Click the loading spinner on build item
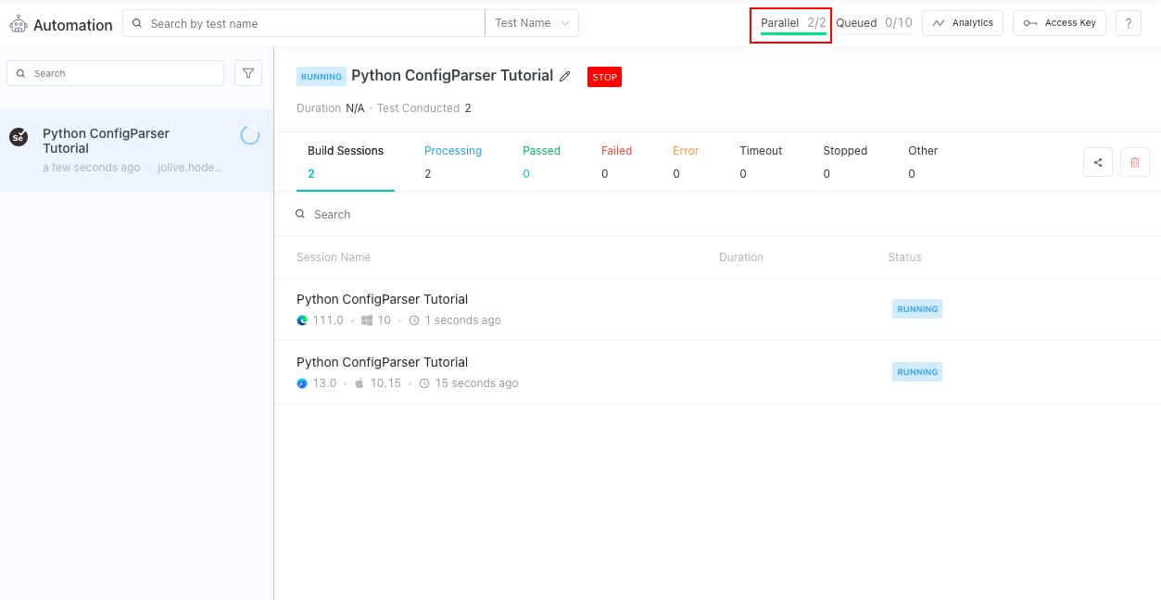Screen dimensions: 1161x600 click(x=250, y=135)
